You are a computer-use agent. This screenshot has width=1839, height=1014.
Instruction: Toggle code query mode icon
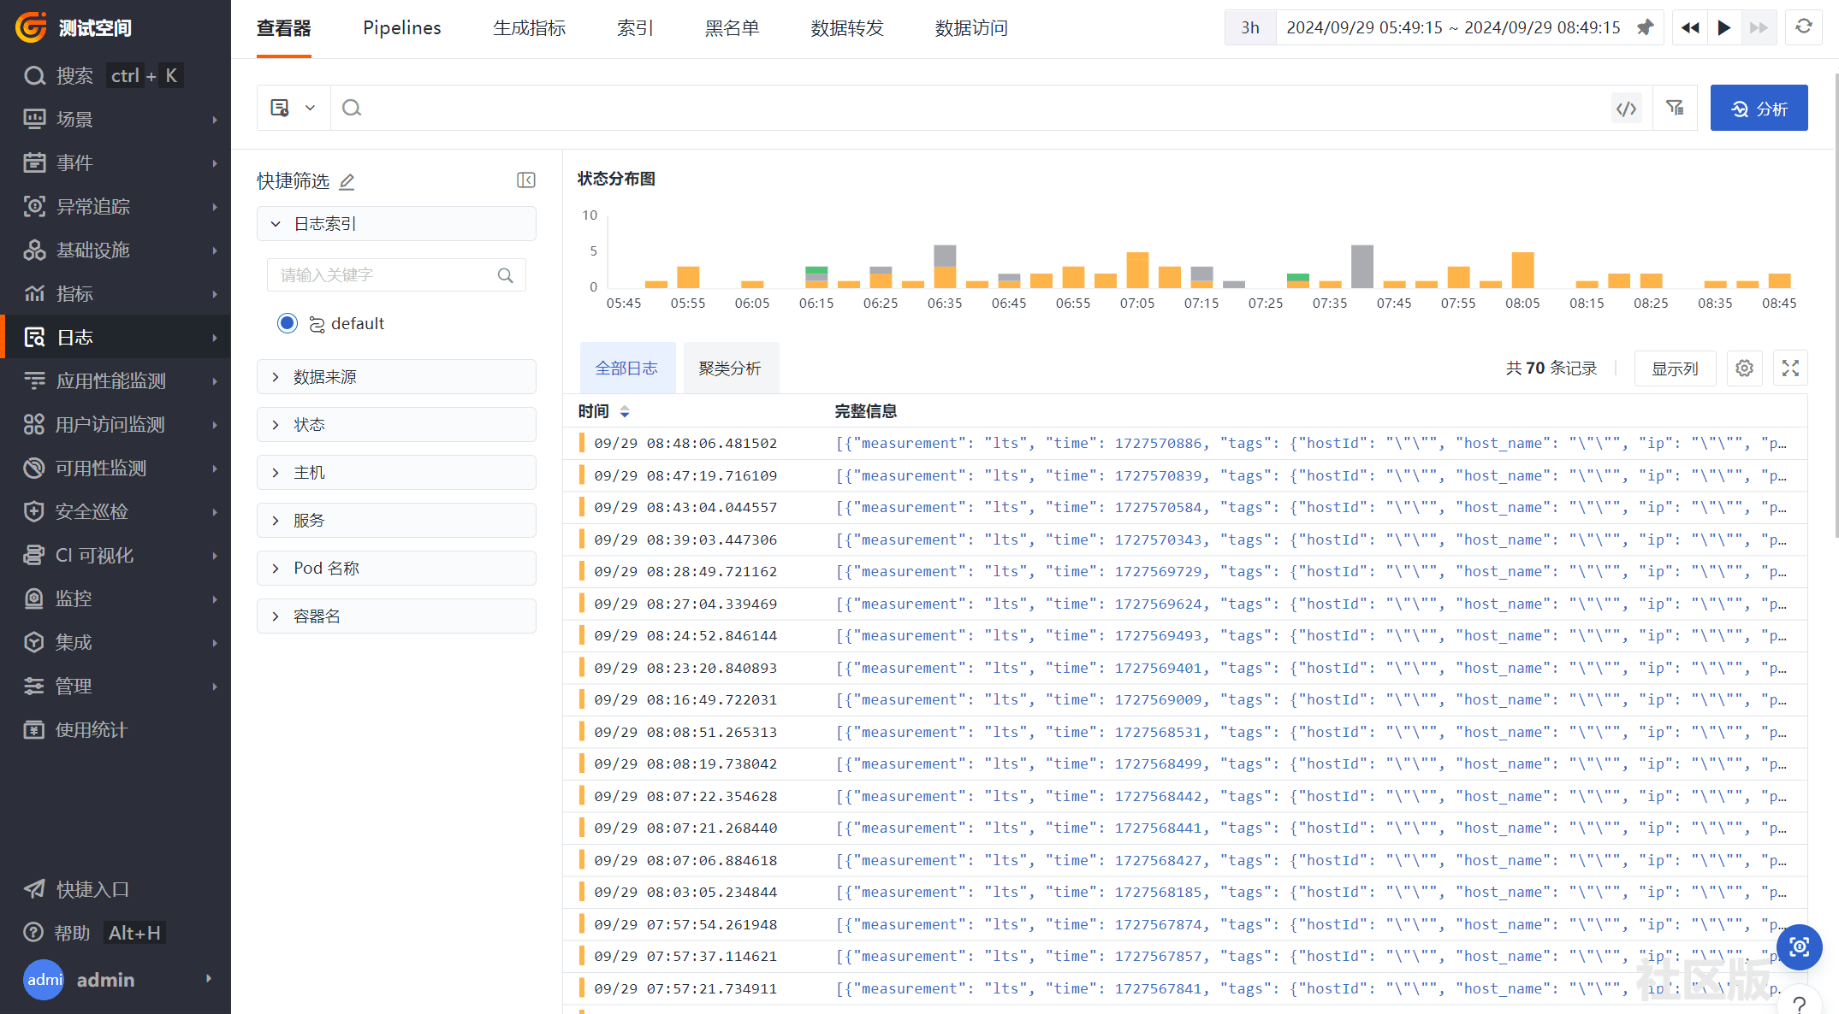[1626, 108]
